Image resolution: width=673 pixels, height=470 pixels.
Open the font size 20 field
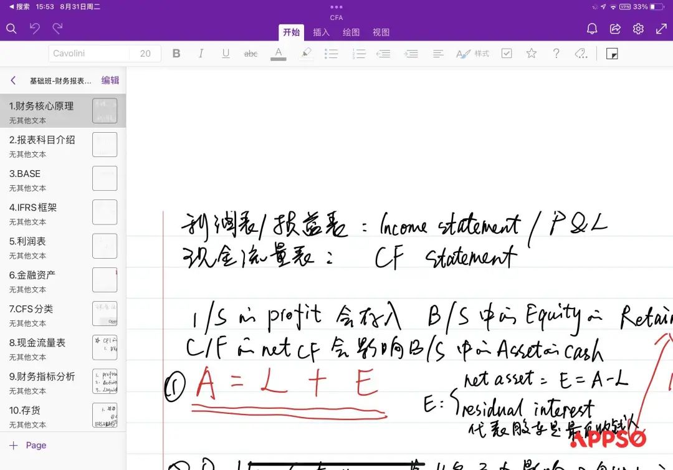pos(145,54)
